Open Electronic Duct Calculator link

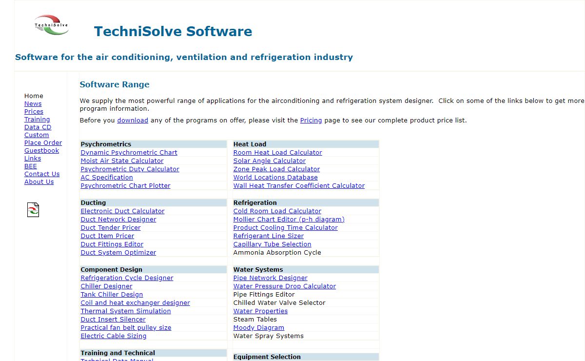coord(123,211)
